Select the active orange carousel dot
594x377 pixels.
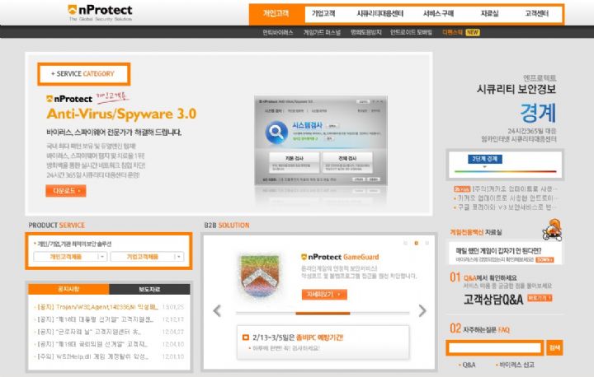point(416,243)
